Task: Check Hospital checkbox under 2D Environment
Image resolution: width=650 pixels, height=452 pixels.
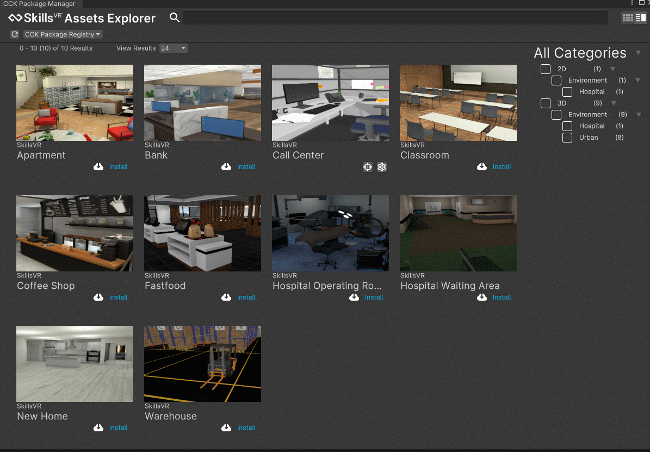Action: tap(567, 91)
